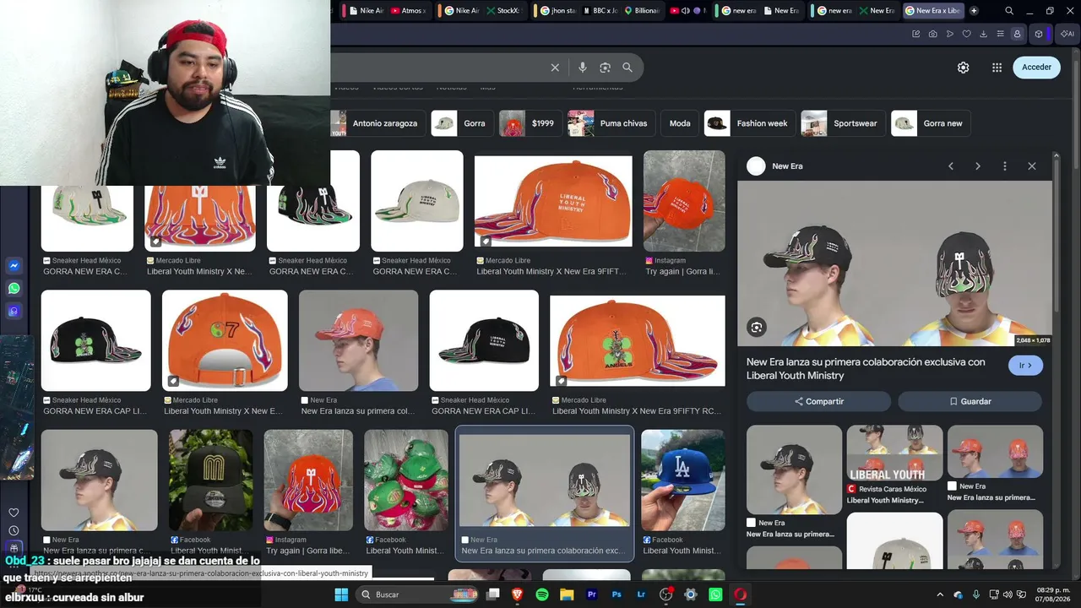
Task: Show next image in preview panel
Action: [x=978, y=166]
